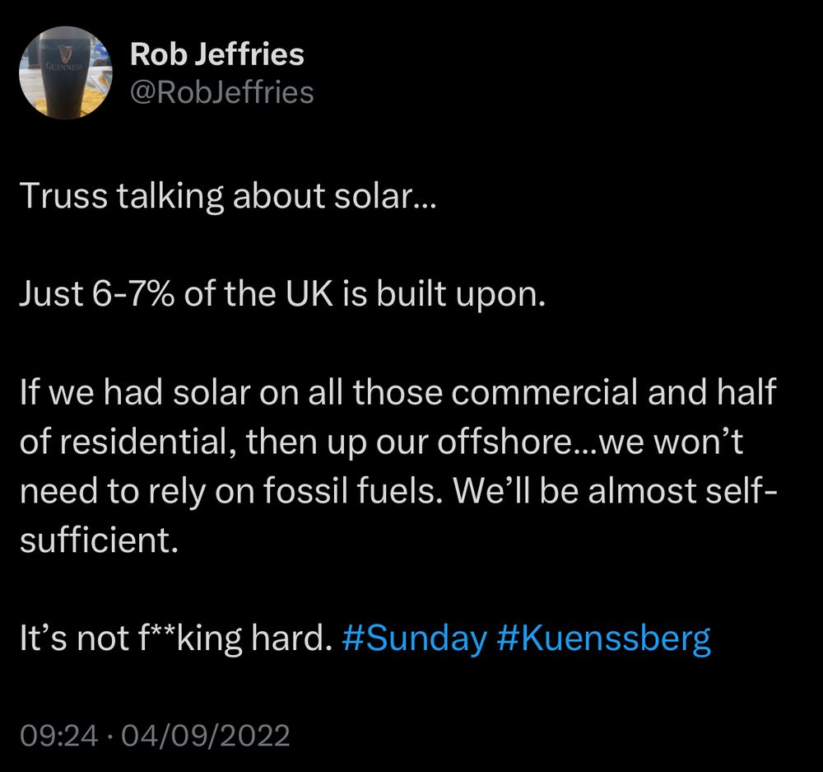Click the 09:24 timestamp
This screenshot has height=772, width=823.
pyautogui.click(x=58, y=735)
